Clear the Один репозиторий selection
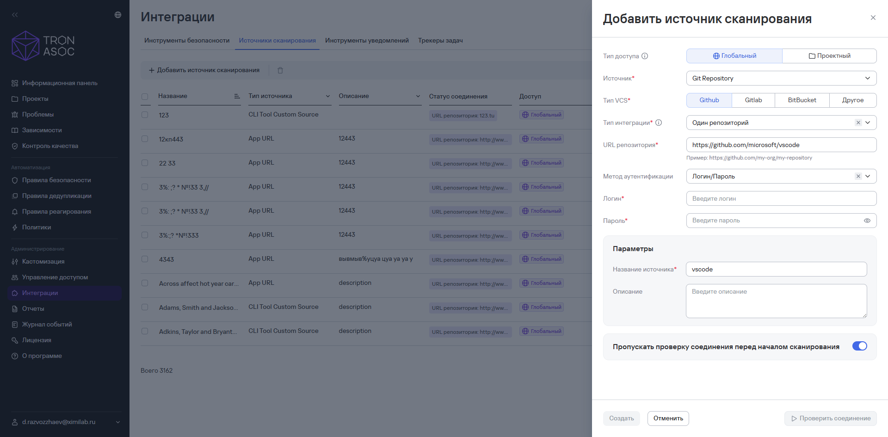This screenshot has width=888, height=437. coord(858,123)
